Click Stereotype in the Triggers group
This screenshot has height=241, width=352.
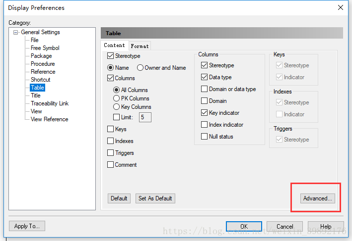[x=279, y=140]
